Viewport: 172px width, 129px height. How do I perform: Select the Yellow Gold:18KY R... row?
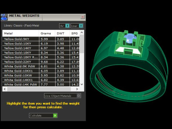pyautogui.click(x=41, y=57)
